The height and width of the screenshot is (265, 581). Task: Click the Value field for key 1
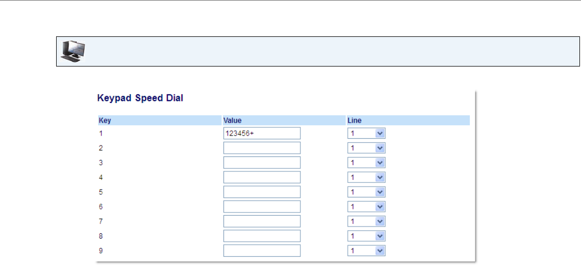point(261,134)
